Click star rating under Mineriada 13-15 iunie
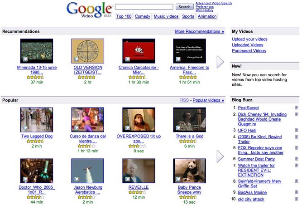Image resolution: width=302 pixels, height=210 pixels. 35,78
